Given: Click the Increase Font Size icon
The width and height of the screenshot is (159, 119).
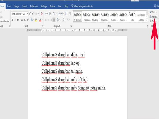Looking at the screenshot, I should tap(30, 13).
